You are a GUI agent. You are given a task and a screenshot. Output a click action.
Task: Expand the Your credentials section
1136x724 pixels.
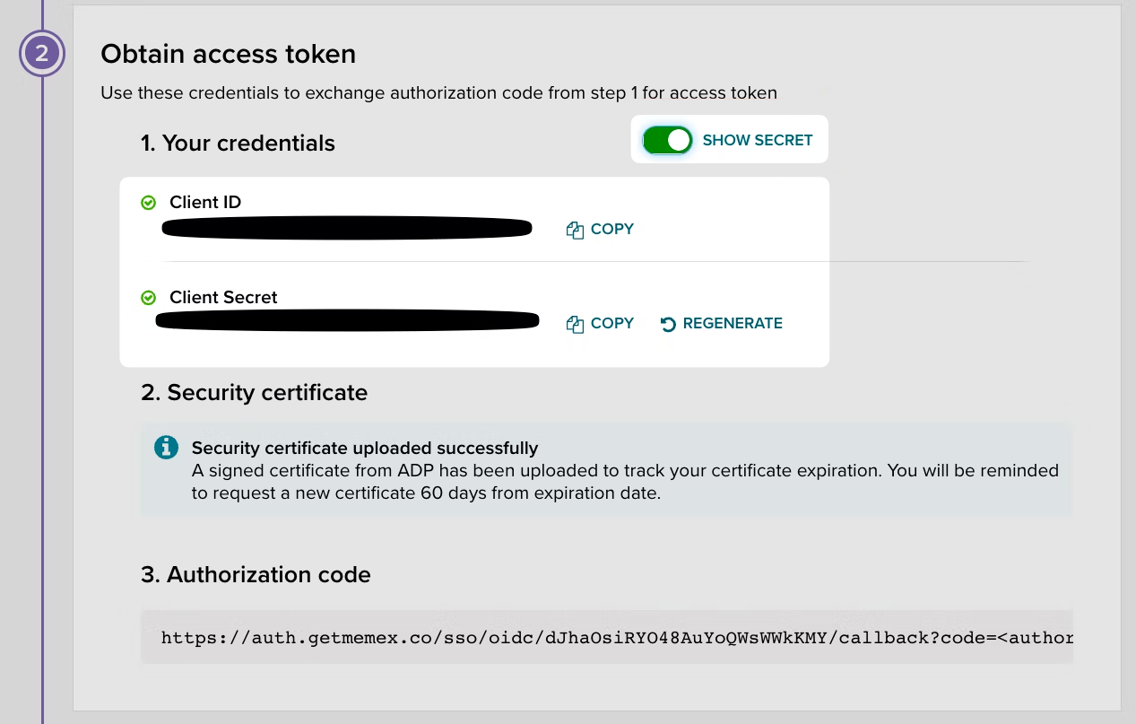click(238, 143)
